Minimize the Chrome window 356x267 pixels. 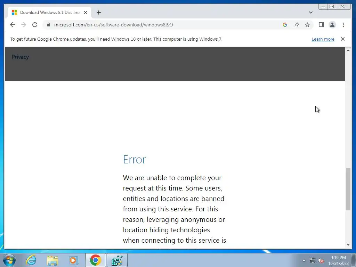point(323,7)
